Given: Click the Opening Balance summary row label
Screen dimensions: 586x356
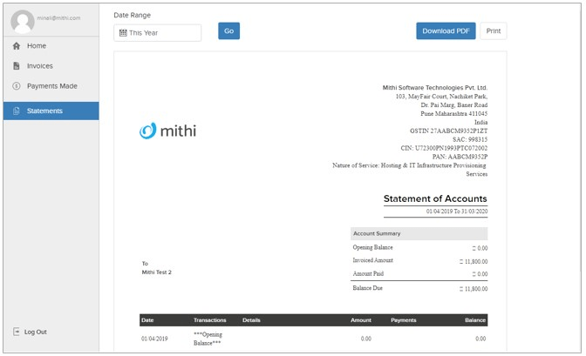Looking at the screenshot, I should pyautogui.click(x=372, y=247).
